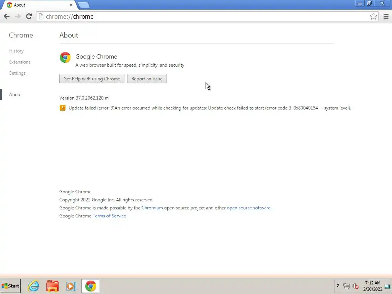Click the Google Chrome heading text
Image resolution: width=392 pixels, height=294 pixels.
point(96,57)
